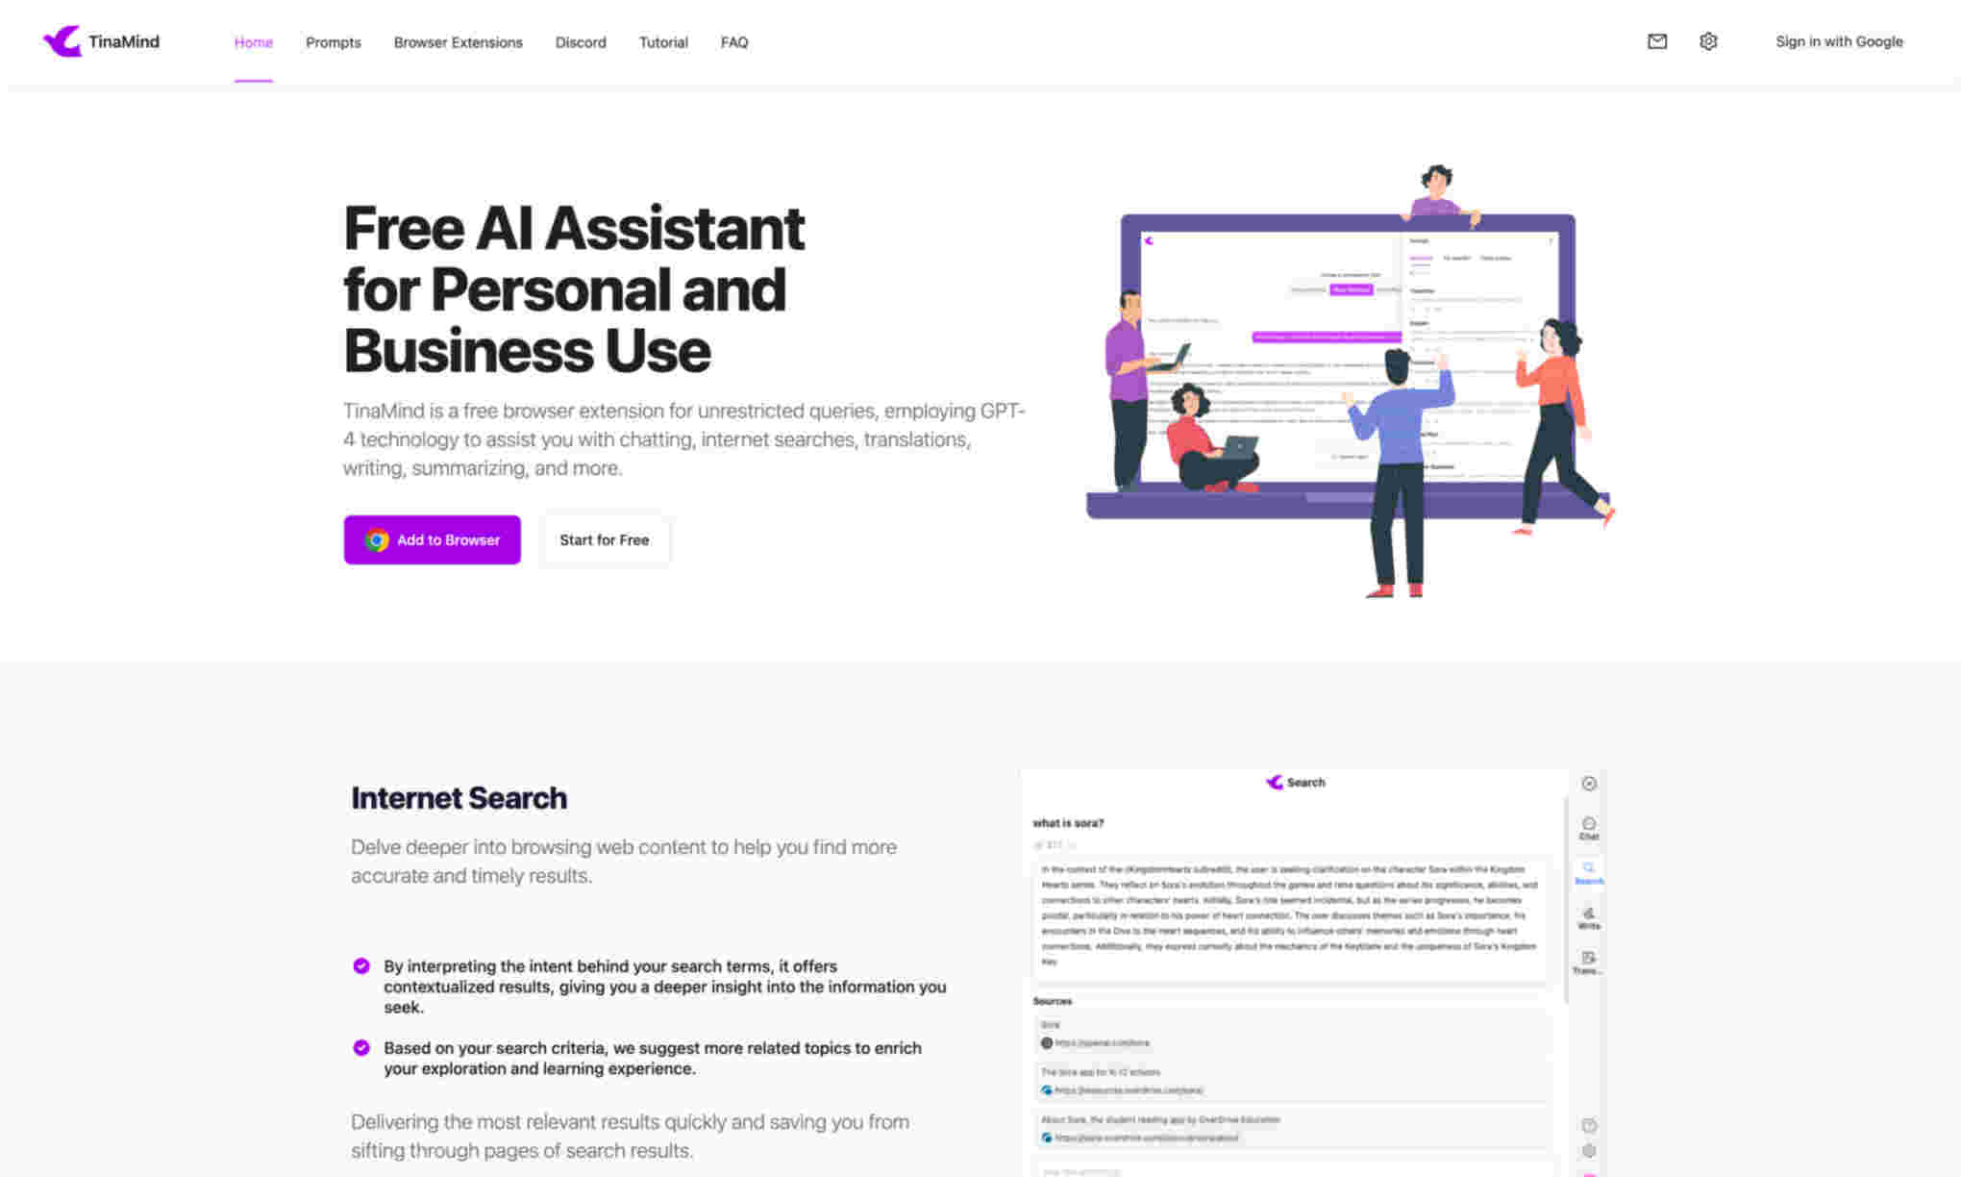
Task: Click the Start for Free button
Action: point(603,539)
